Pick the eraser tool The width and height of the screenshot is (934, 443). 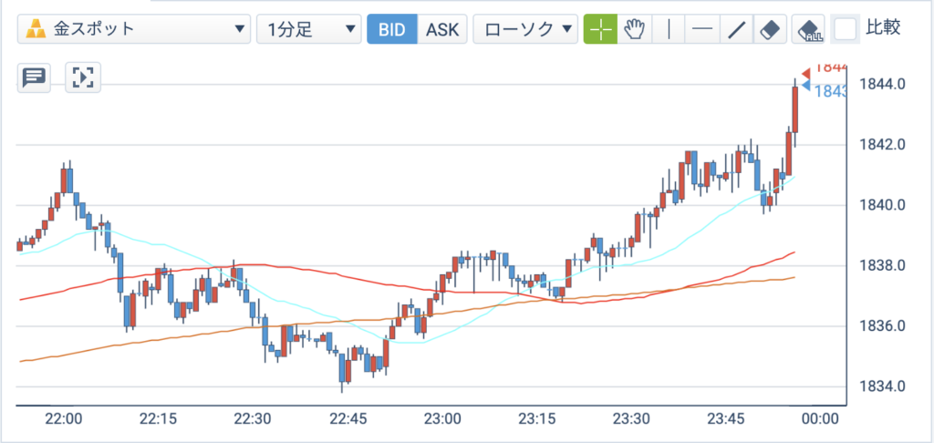tap(770, 29)
